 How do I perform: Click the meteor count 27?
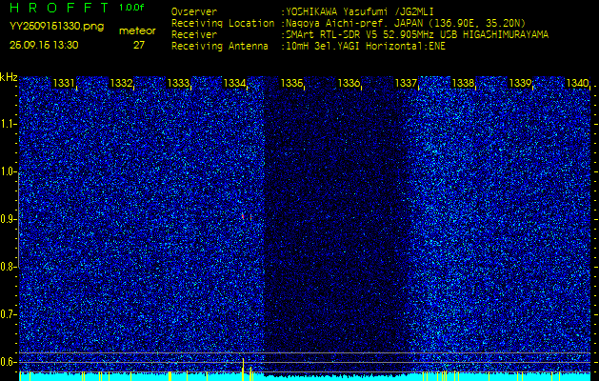[139, 45]
